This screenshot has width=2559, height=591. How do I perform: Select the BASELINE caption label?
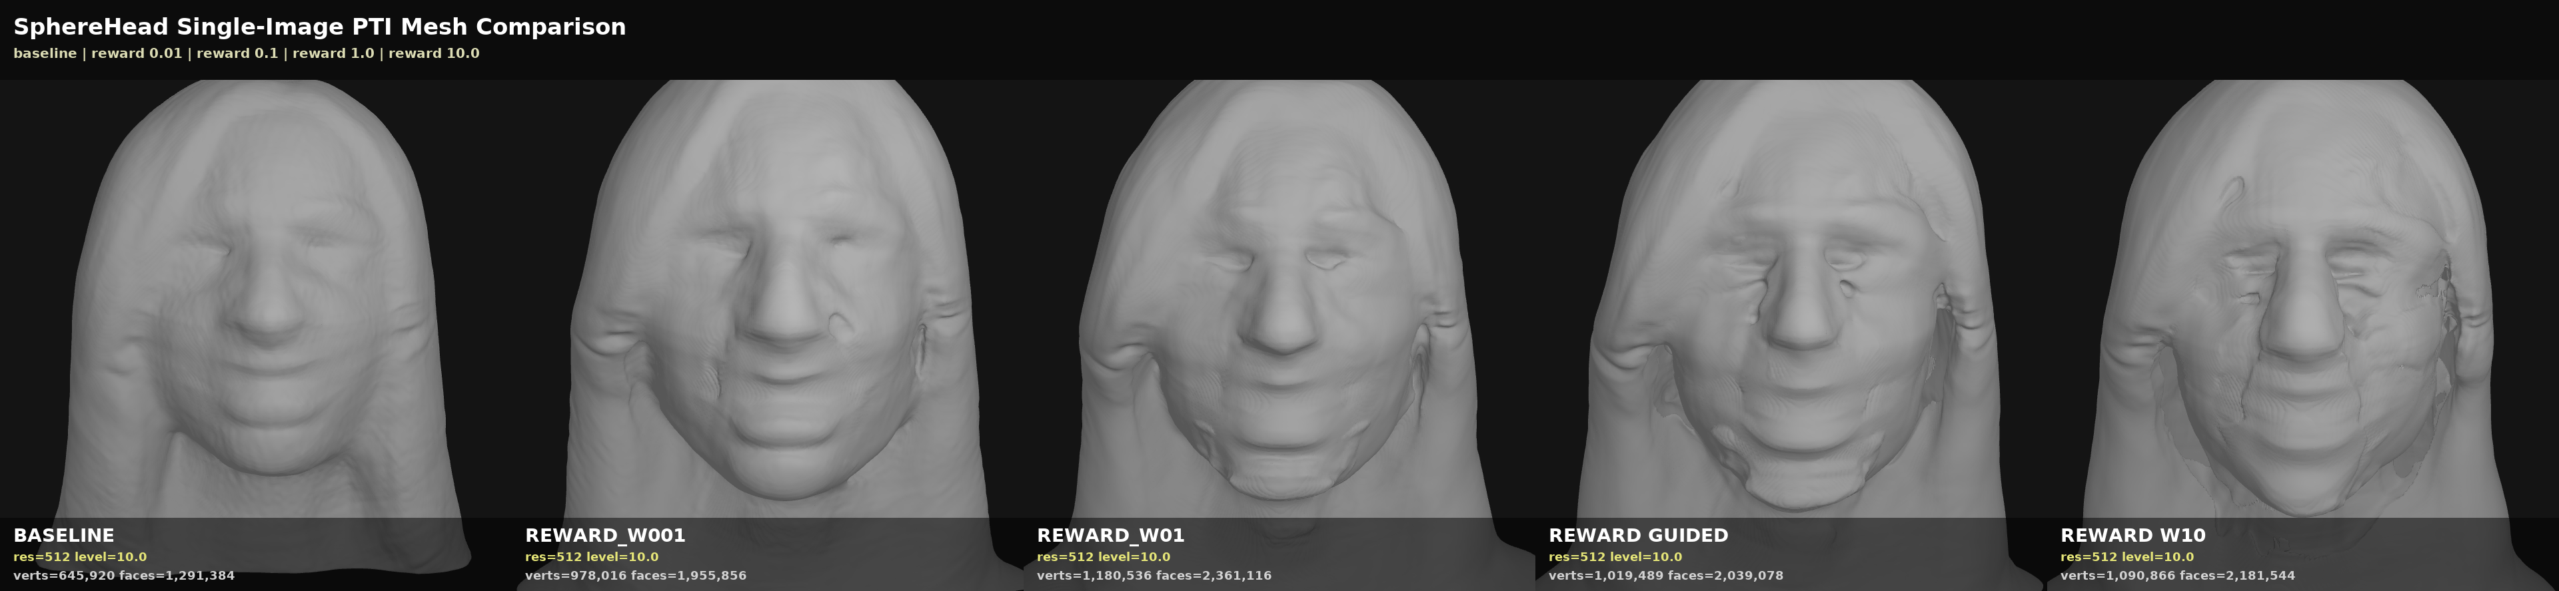tap(63, 536)
